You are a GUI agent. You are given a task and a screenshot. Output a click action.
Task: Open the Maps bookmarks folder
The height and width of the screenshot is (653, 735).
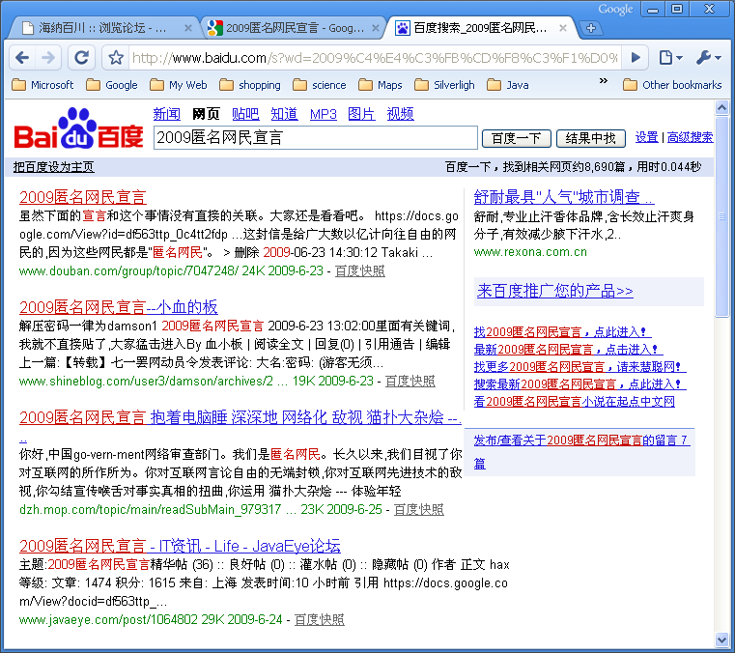point(381,85)
